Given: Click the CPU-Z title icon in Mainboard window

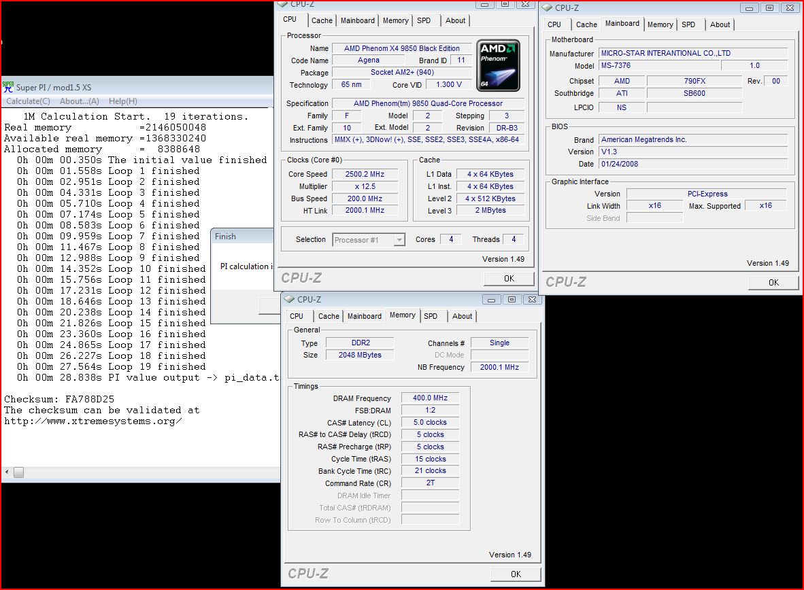Looking at the screenshot, I should coord(547,7).
